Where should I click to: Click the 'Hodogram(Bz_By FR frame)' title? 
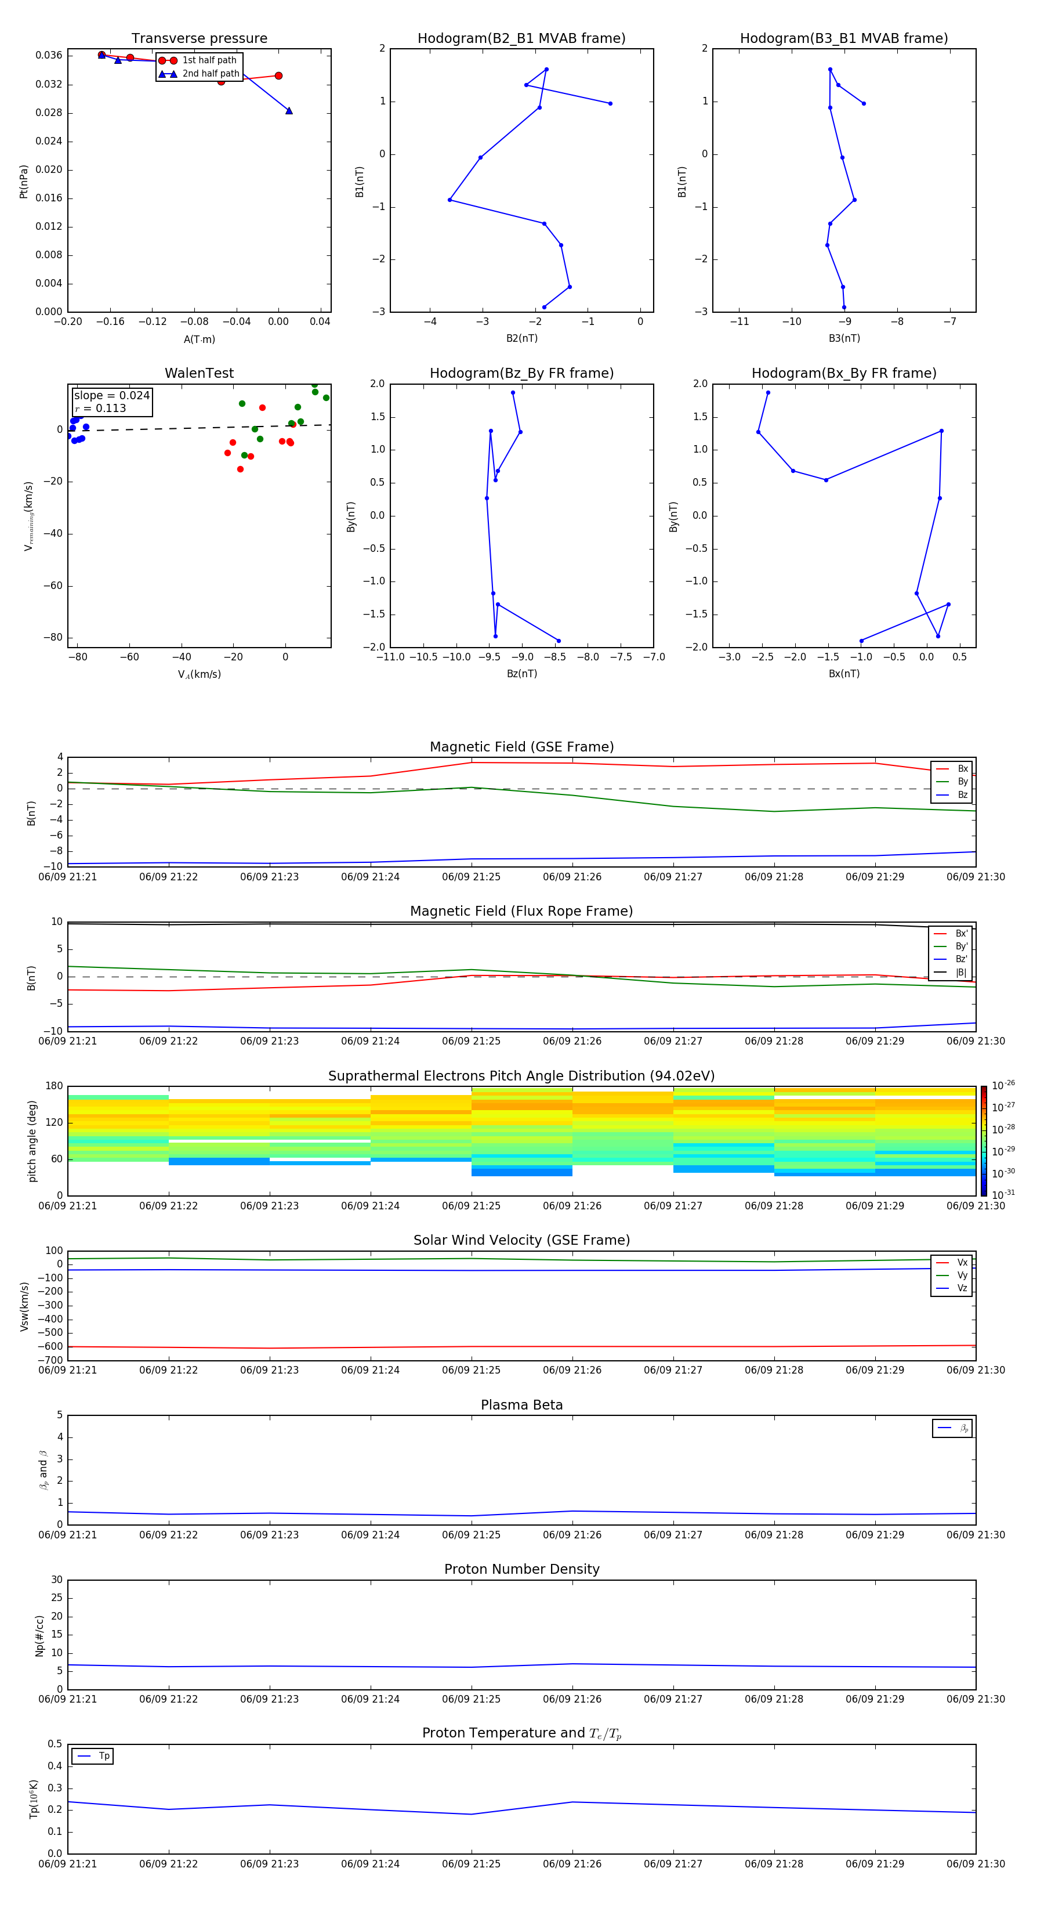pyautogui.click(x=521, y=373)
